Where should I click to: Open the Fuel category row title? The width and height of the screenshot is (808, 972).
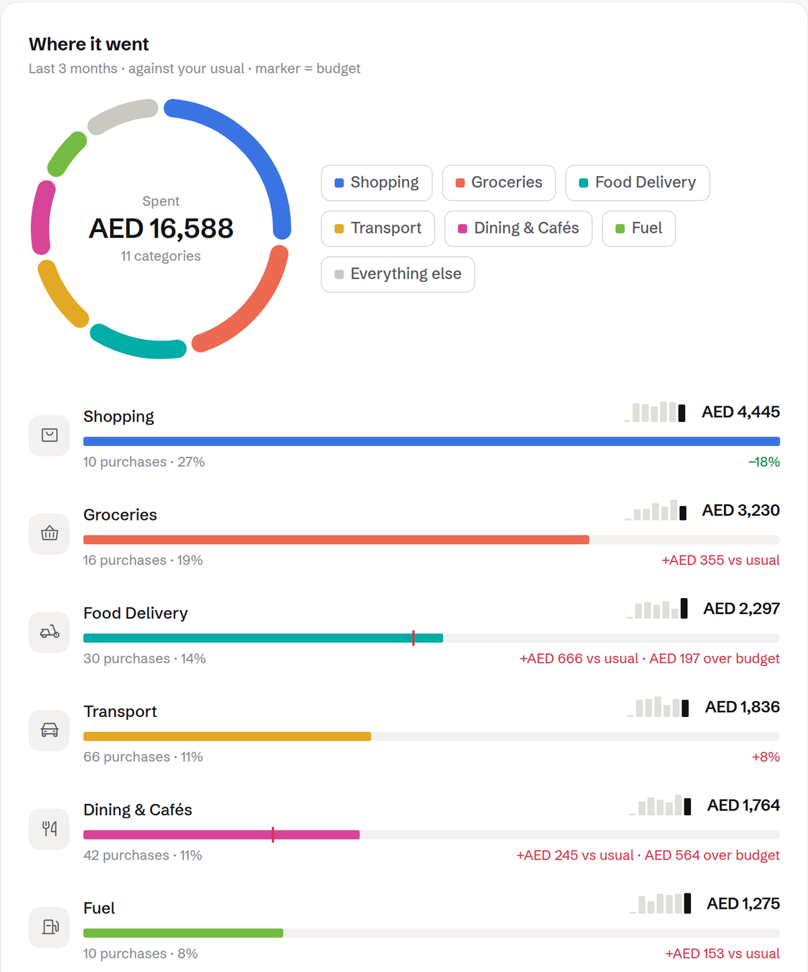pyautogui.click(x=99, y=907)
